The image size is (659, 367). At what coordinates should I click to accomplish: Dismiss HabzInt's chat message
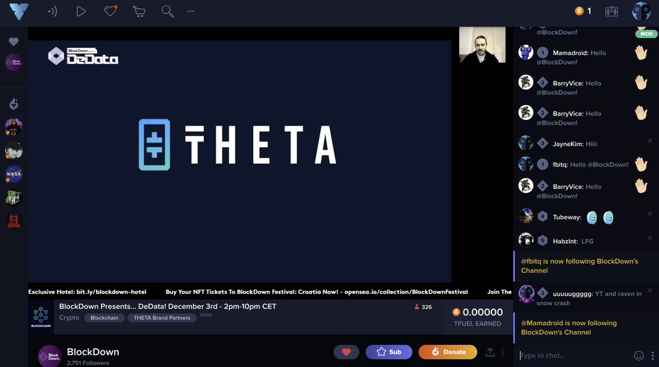(650, 238)
